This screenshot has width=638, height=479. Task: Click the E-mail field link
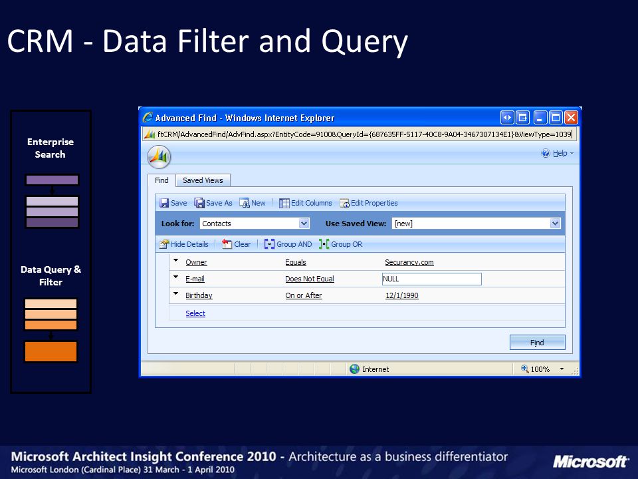click(195, 279)
